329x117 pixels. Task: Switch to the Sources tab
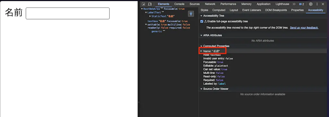pos(194,4)
